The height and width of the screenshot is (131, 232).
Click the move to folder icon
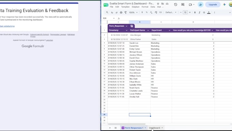coord(162,4)
